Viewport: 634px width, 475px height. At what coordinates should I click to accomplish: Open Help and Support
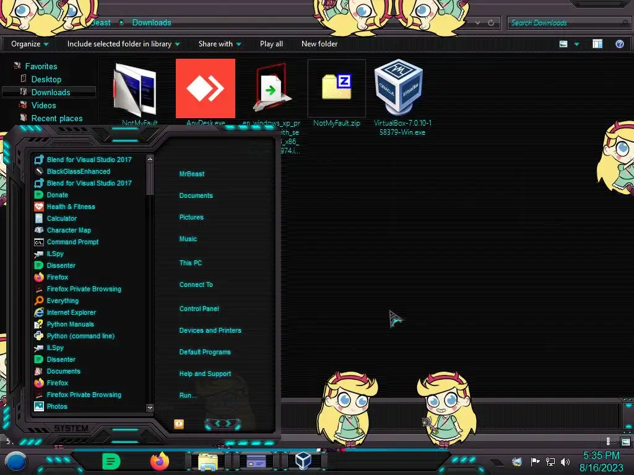pyautogui.click(x=205, y=374)
